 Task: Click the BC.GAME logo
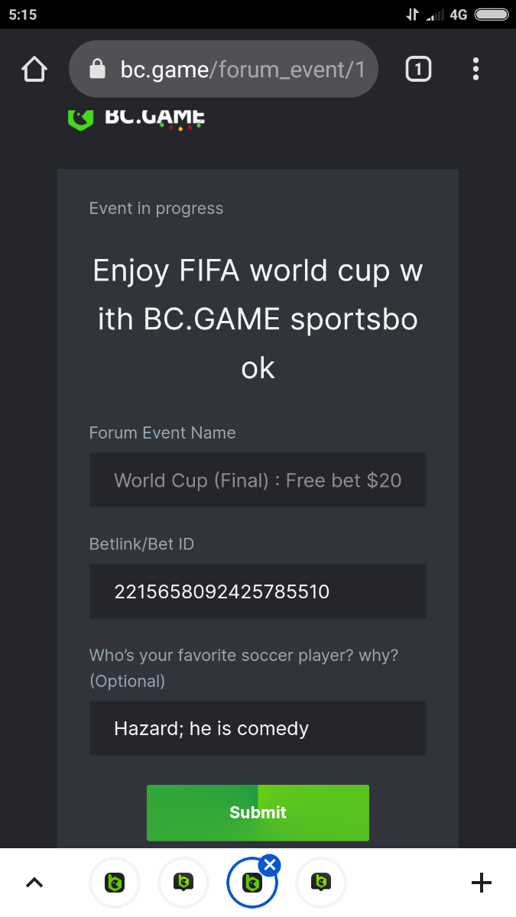click(136, 118)
